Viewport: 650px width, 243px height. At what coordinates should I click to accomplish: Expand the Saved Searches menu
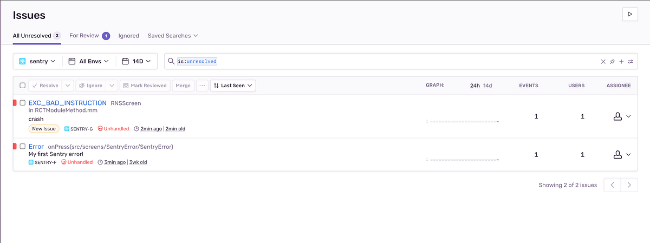(173, 36)
